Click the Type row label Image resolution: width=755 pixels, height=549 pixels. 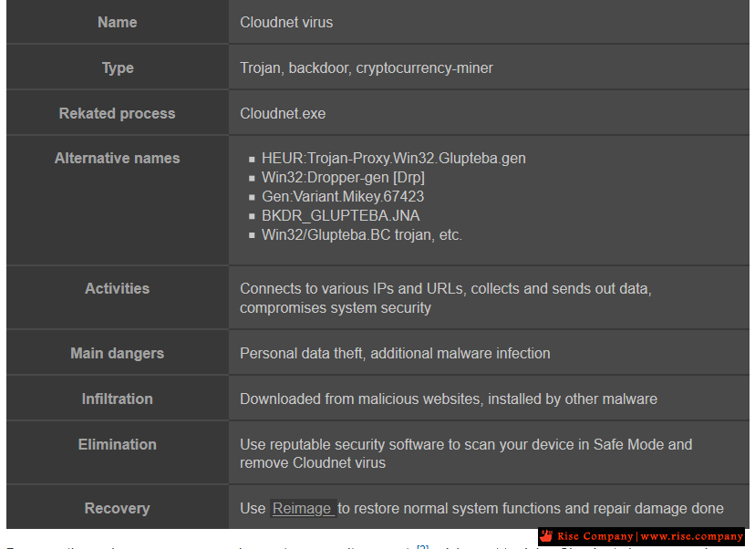pyautogui.click(x=118, y=67)
